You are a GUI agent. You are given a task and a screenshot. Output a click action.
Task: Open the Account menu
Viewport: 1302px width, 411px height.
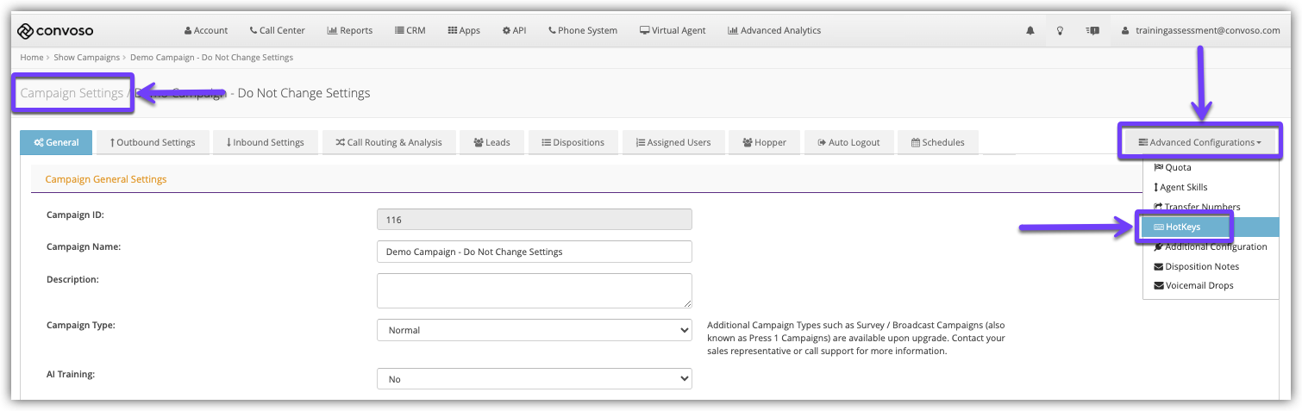[206, 30]
